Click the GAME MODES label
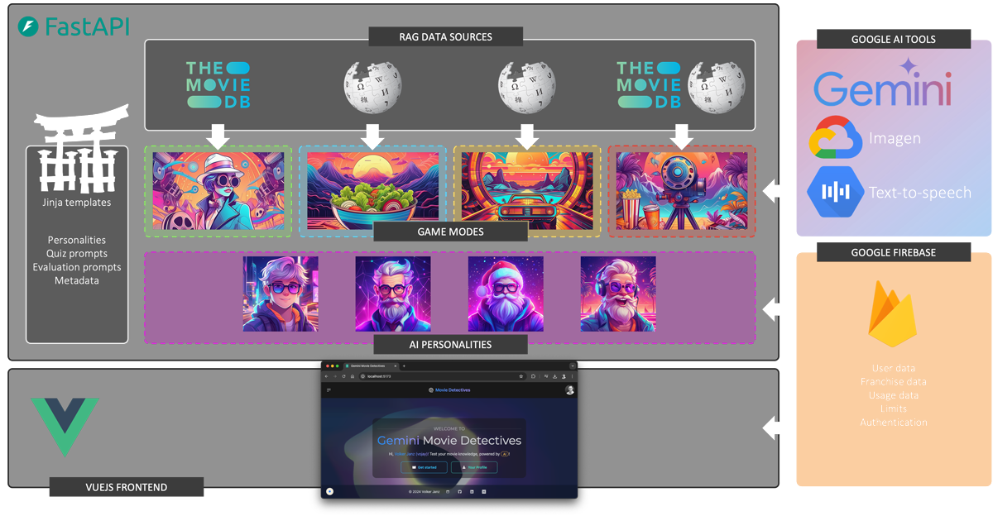Image resolution: width=993 pixels, height=516 pixels. [x=451, y=232]
